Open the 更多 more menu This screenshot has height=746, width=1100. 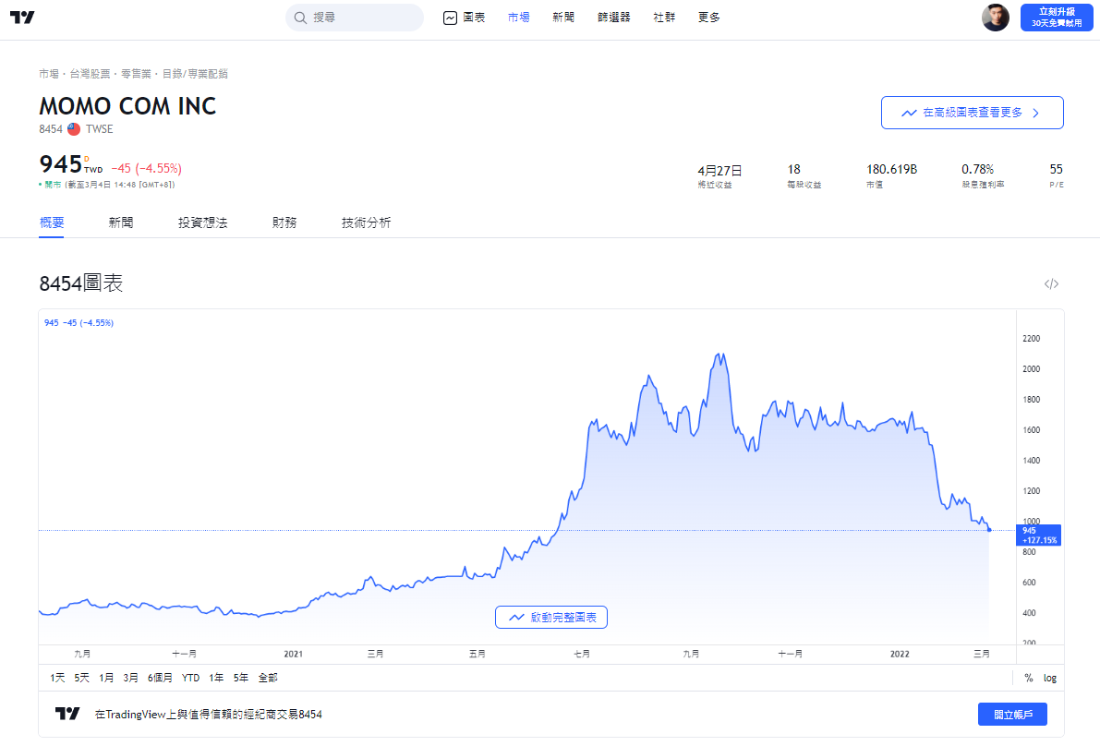(709, 18)
